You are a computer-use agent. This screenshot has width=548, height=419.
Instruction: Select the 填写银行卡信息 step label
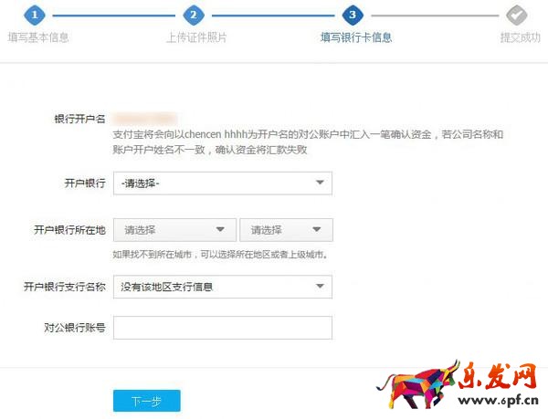point(356,37)
